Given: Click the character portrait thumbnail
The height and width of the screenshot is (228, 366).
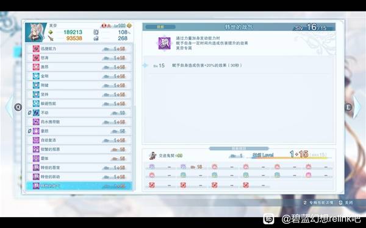Looking at the screenshot, I should (36, 32).
